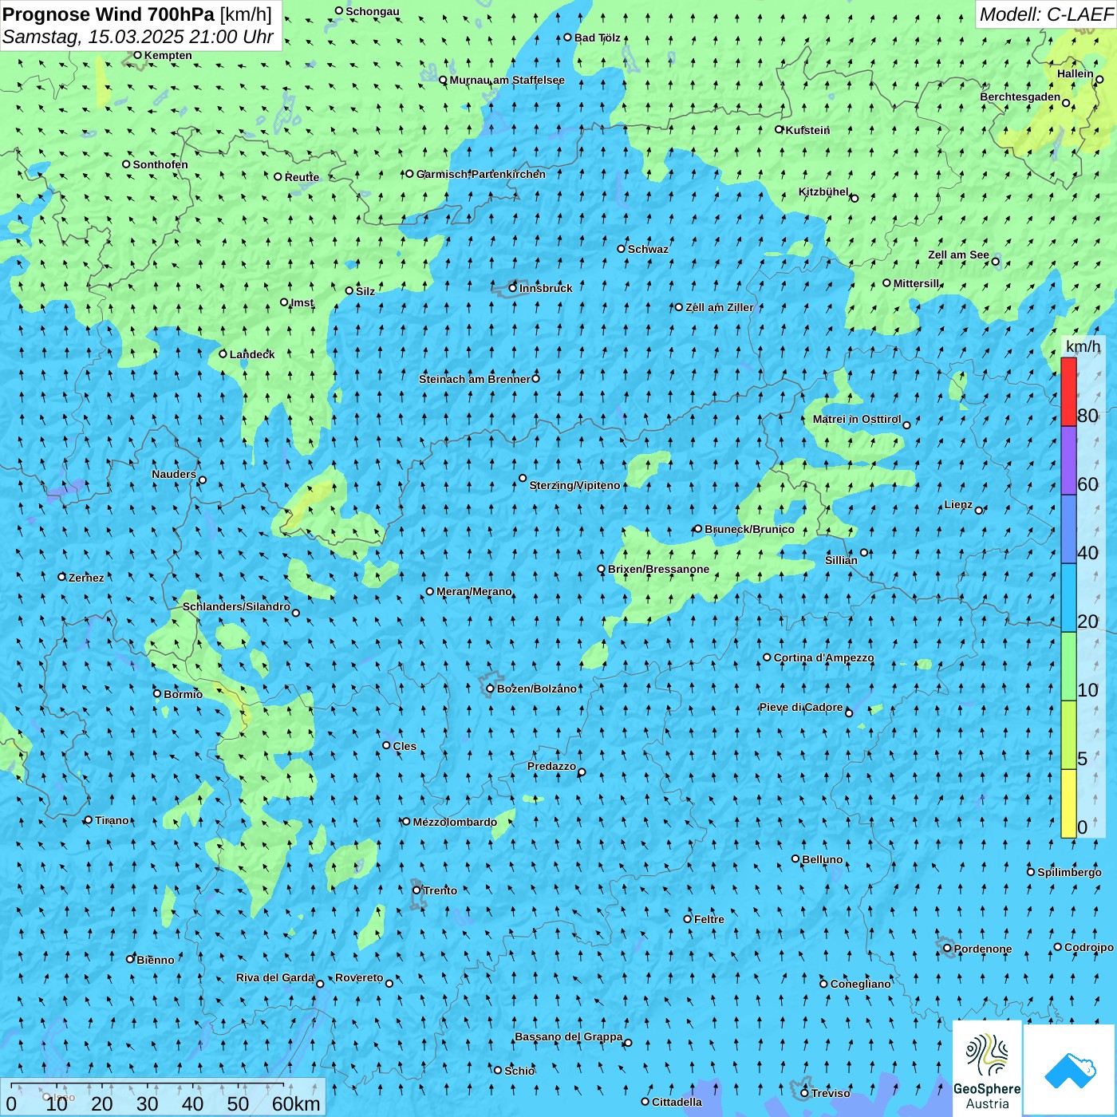Click the Steinach am Brenner label

click(x=474, y=379)
